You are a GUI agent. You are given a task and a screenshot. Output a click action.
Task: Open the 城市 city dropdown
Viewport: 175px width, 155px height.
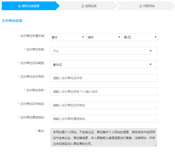tap(104, 37)
